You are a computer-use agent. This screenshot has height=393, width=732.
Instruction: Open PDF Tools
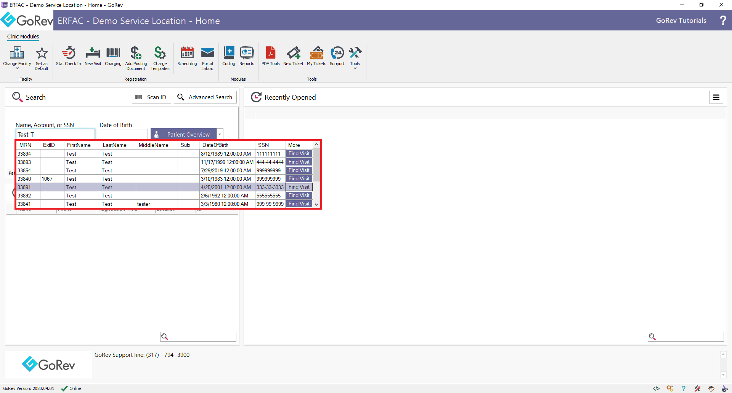click(x=271, y=56)
